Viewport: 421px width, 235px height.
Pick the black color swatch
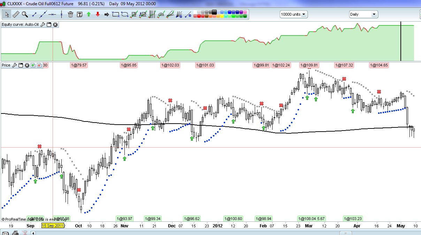pyautogui.click(x=214, y=12)
